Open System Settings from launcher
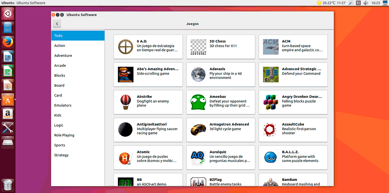Viewport: 389px width, 193px height. pyautogui.click(x=8, y=128)
